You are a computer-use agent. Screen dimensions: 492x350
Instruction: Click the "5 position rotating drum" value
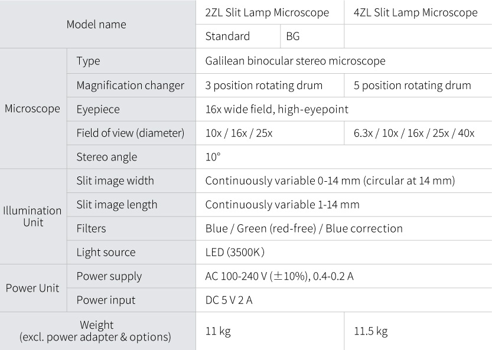412,85
